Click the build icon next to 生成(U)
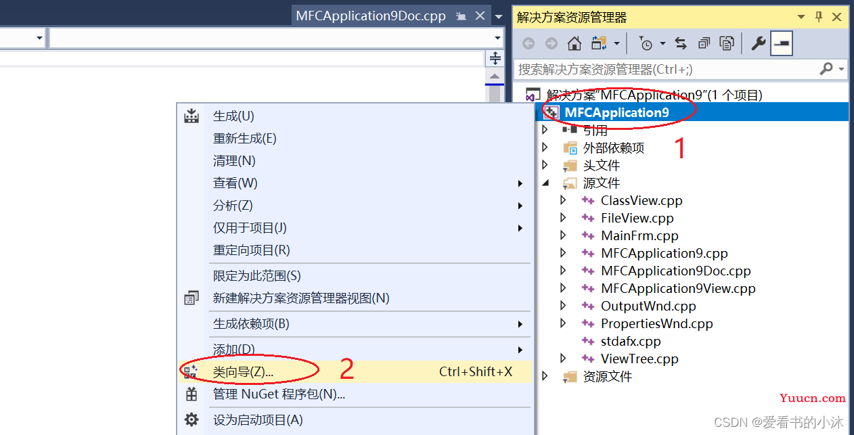 (192, 116)
